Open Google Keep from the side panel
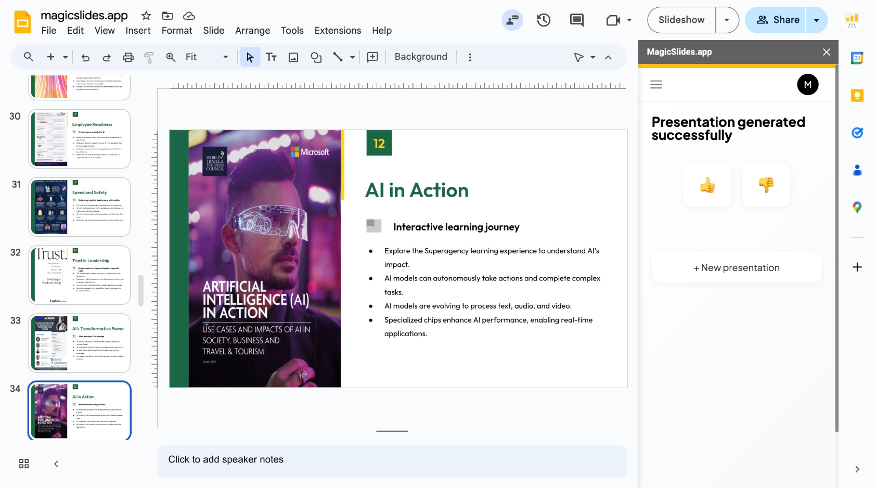Viewport: 876px width, 488px height. pos(857,95)
